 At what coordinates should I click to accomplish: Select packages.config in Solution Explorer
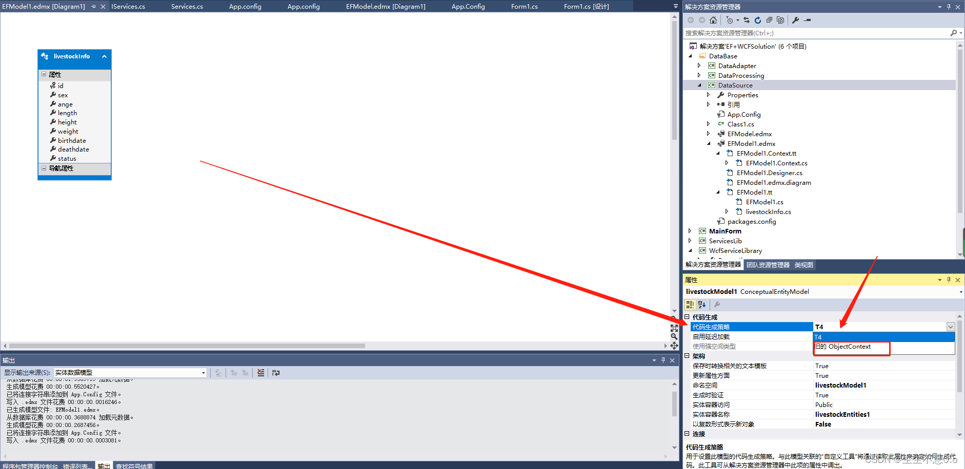752,221
